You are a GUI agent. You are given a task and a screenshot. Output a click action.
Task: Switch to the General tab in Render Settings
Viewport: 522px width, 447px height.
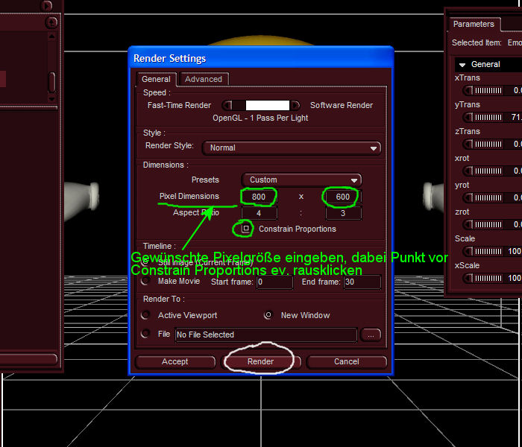click(x=156, y=79)
